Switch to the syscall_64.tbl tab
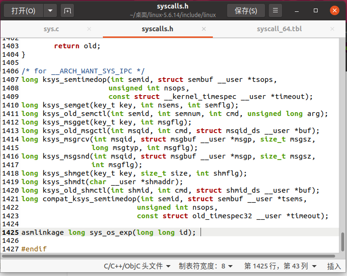Screen dimensions: 347x276 pos(279,29)
